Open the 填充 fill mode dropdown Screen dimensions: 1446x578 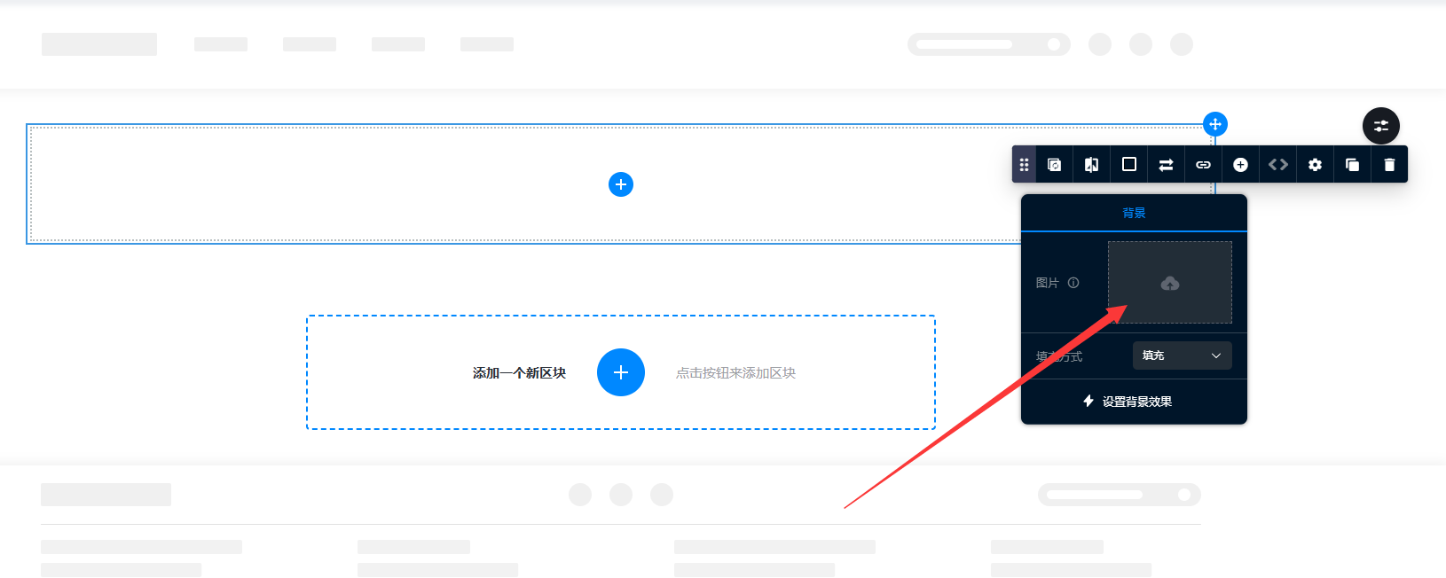point(1183,355)
